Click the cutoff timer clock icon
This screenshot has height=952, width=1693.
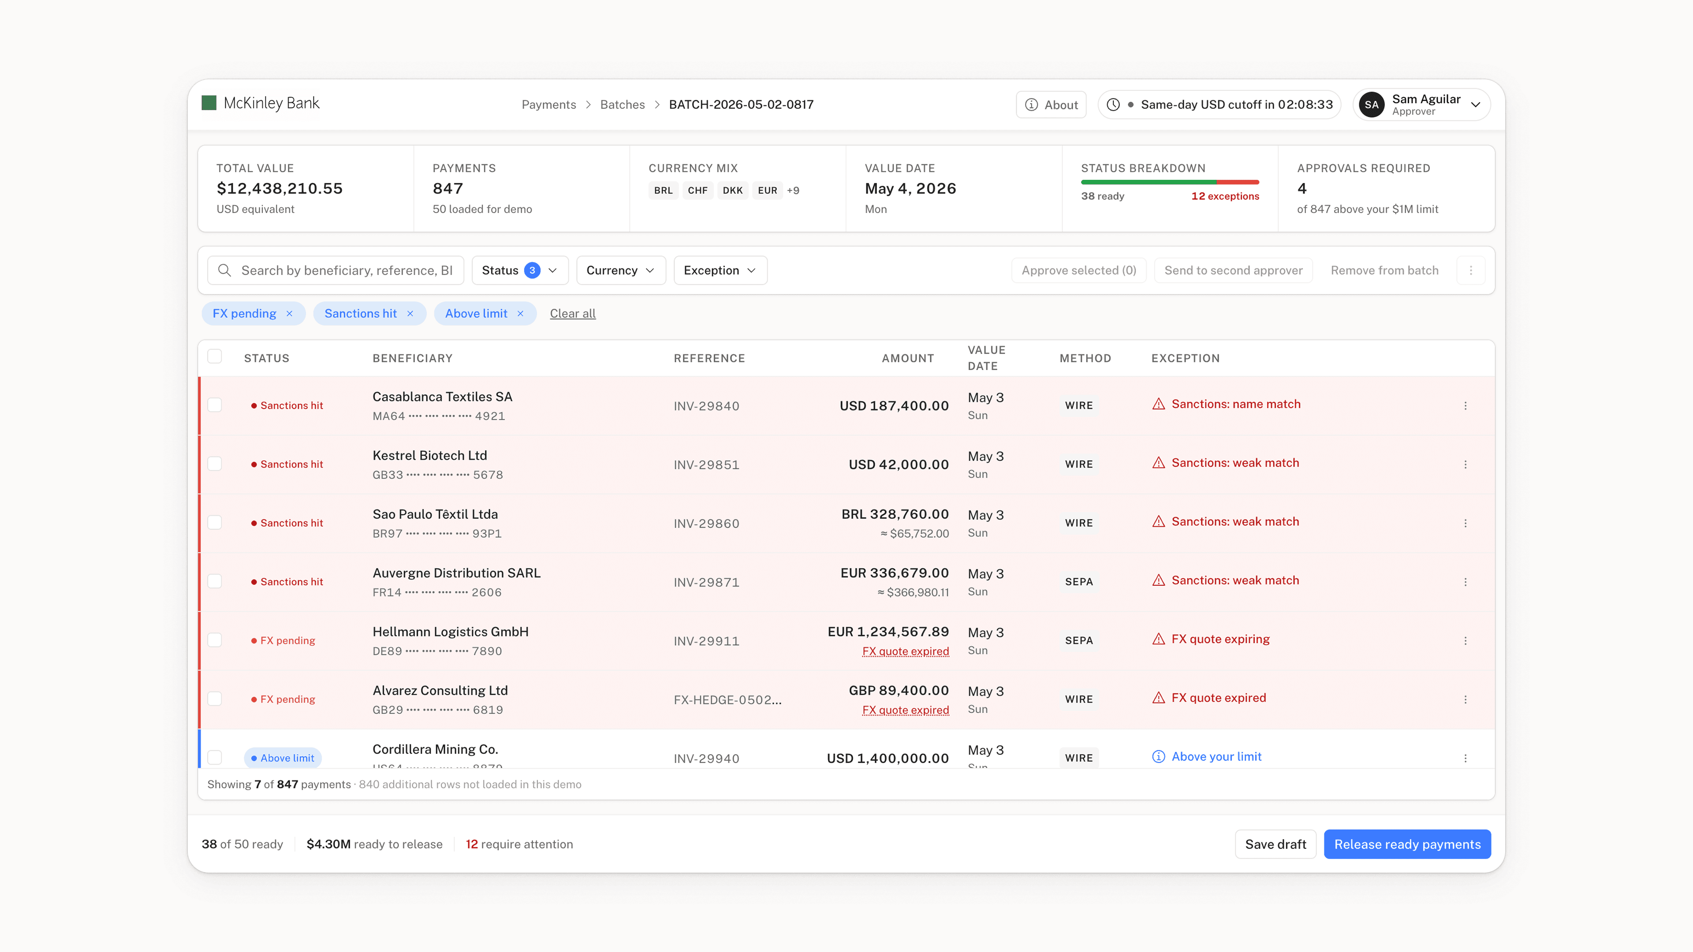(1113, 104)
